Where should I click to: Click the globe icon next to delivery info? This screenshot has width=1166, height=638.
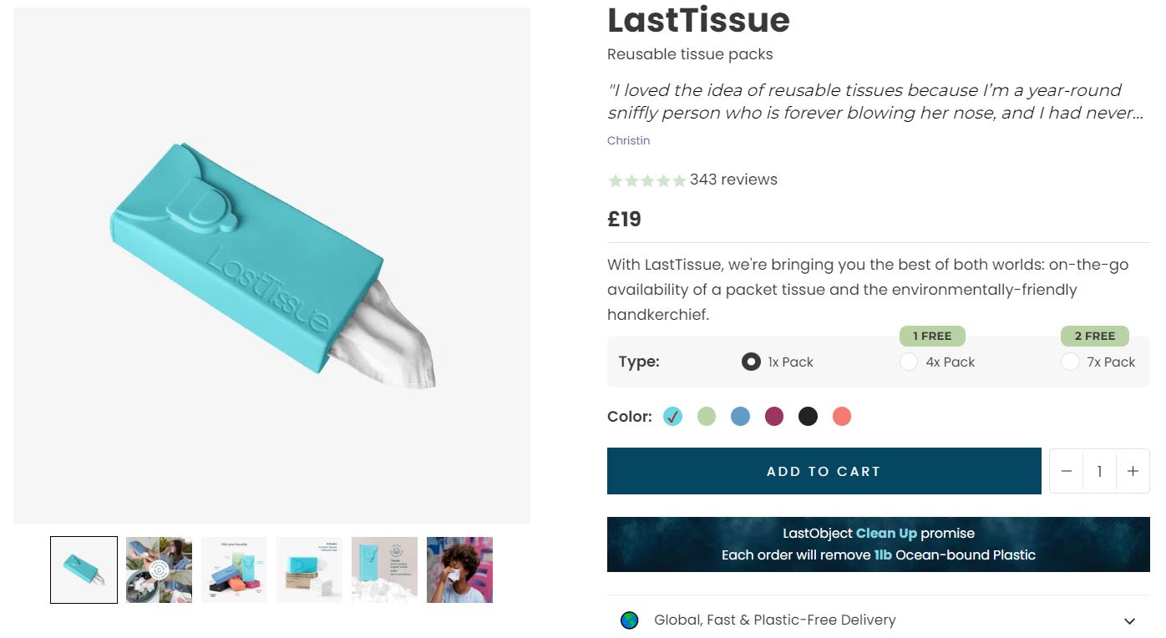(627, 620)
